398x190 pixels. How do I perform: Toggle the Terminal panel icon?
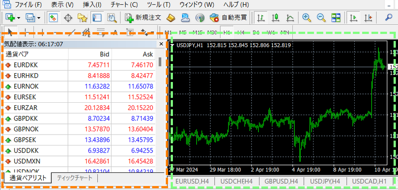pos(97,18)
